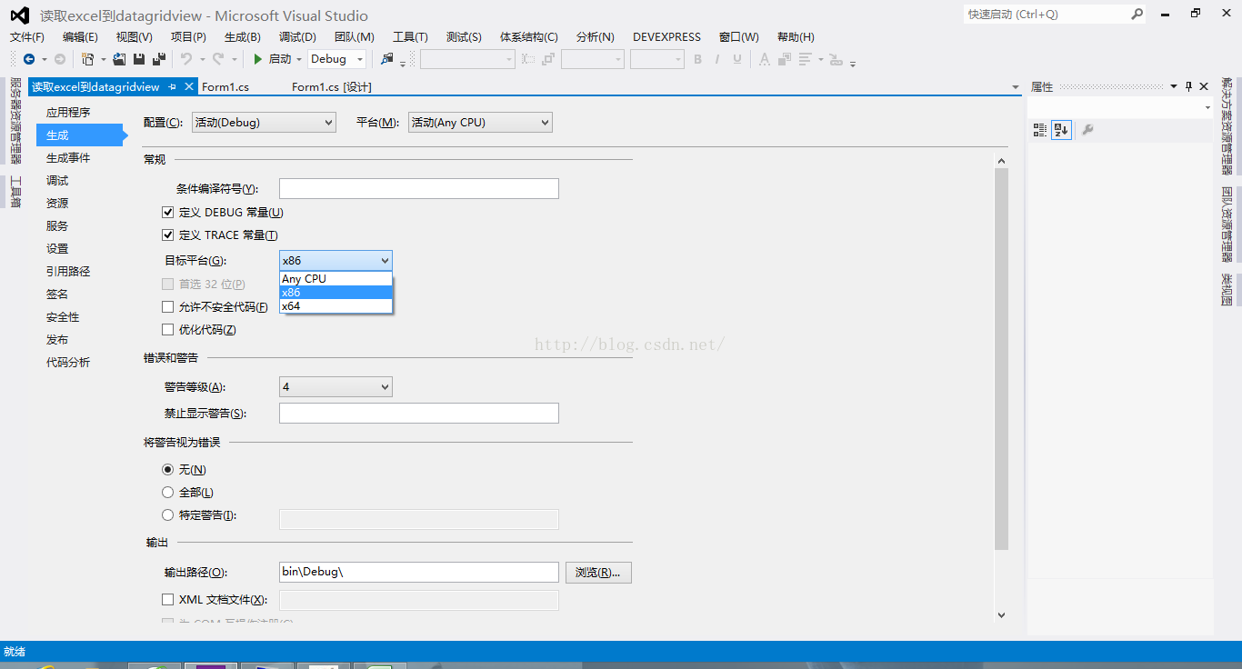Open the 生成(B) menu
This screenshot has height=669, width=1242.
(x=243, y=37)
